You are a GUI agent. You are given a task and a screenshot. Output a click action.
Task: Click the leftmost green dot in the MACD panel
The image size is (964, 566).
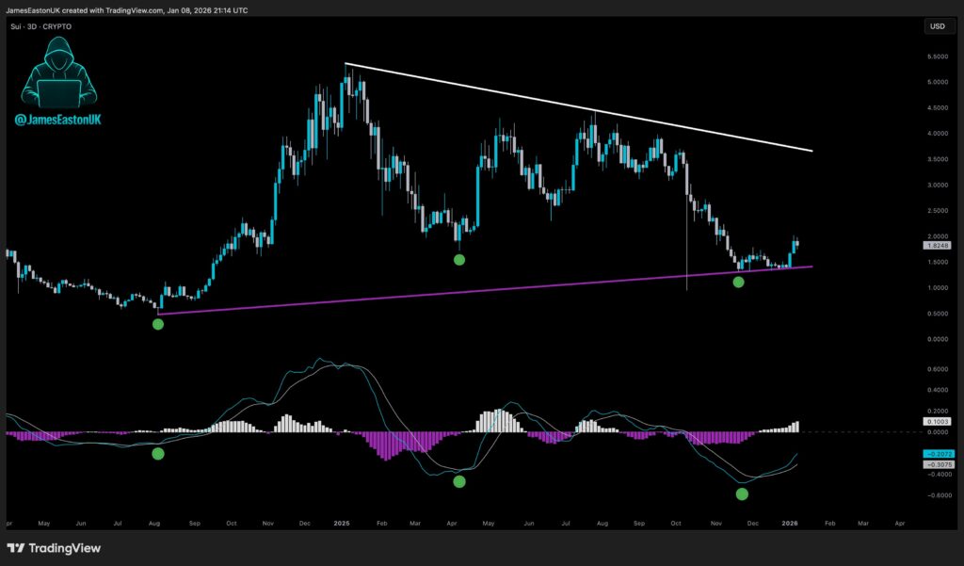coord(158,454)
